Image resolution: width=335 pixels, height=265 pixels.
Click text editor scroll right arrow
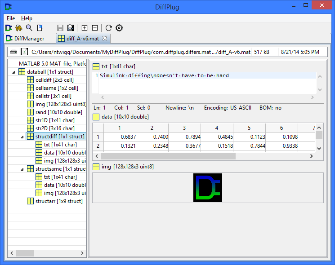click(313, 97)
